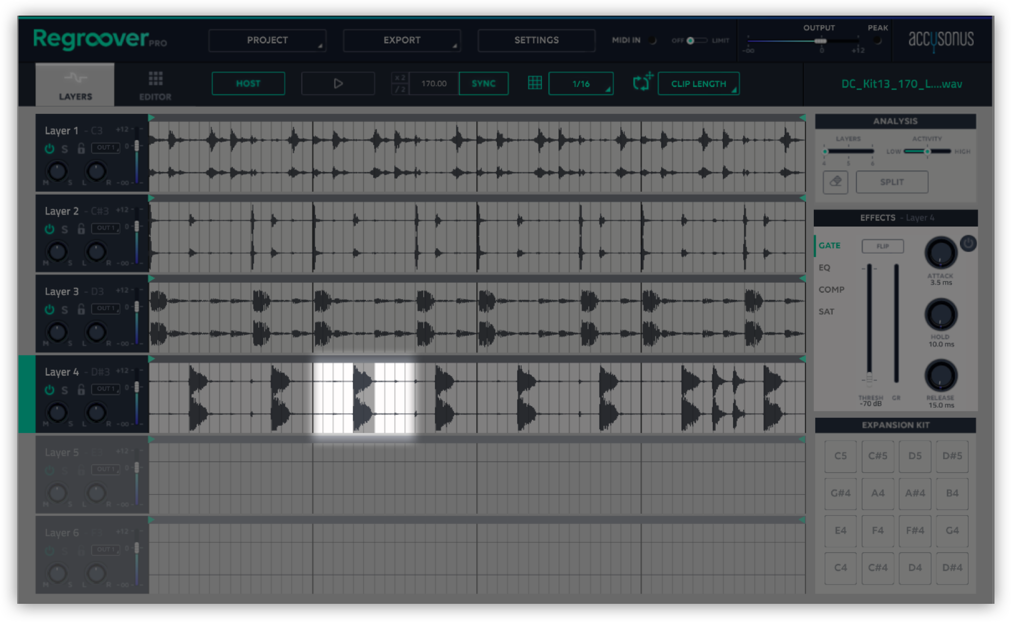Click the A4 expansion kit pad

pos(878,493)
